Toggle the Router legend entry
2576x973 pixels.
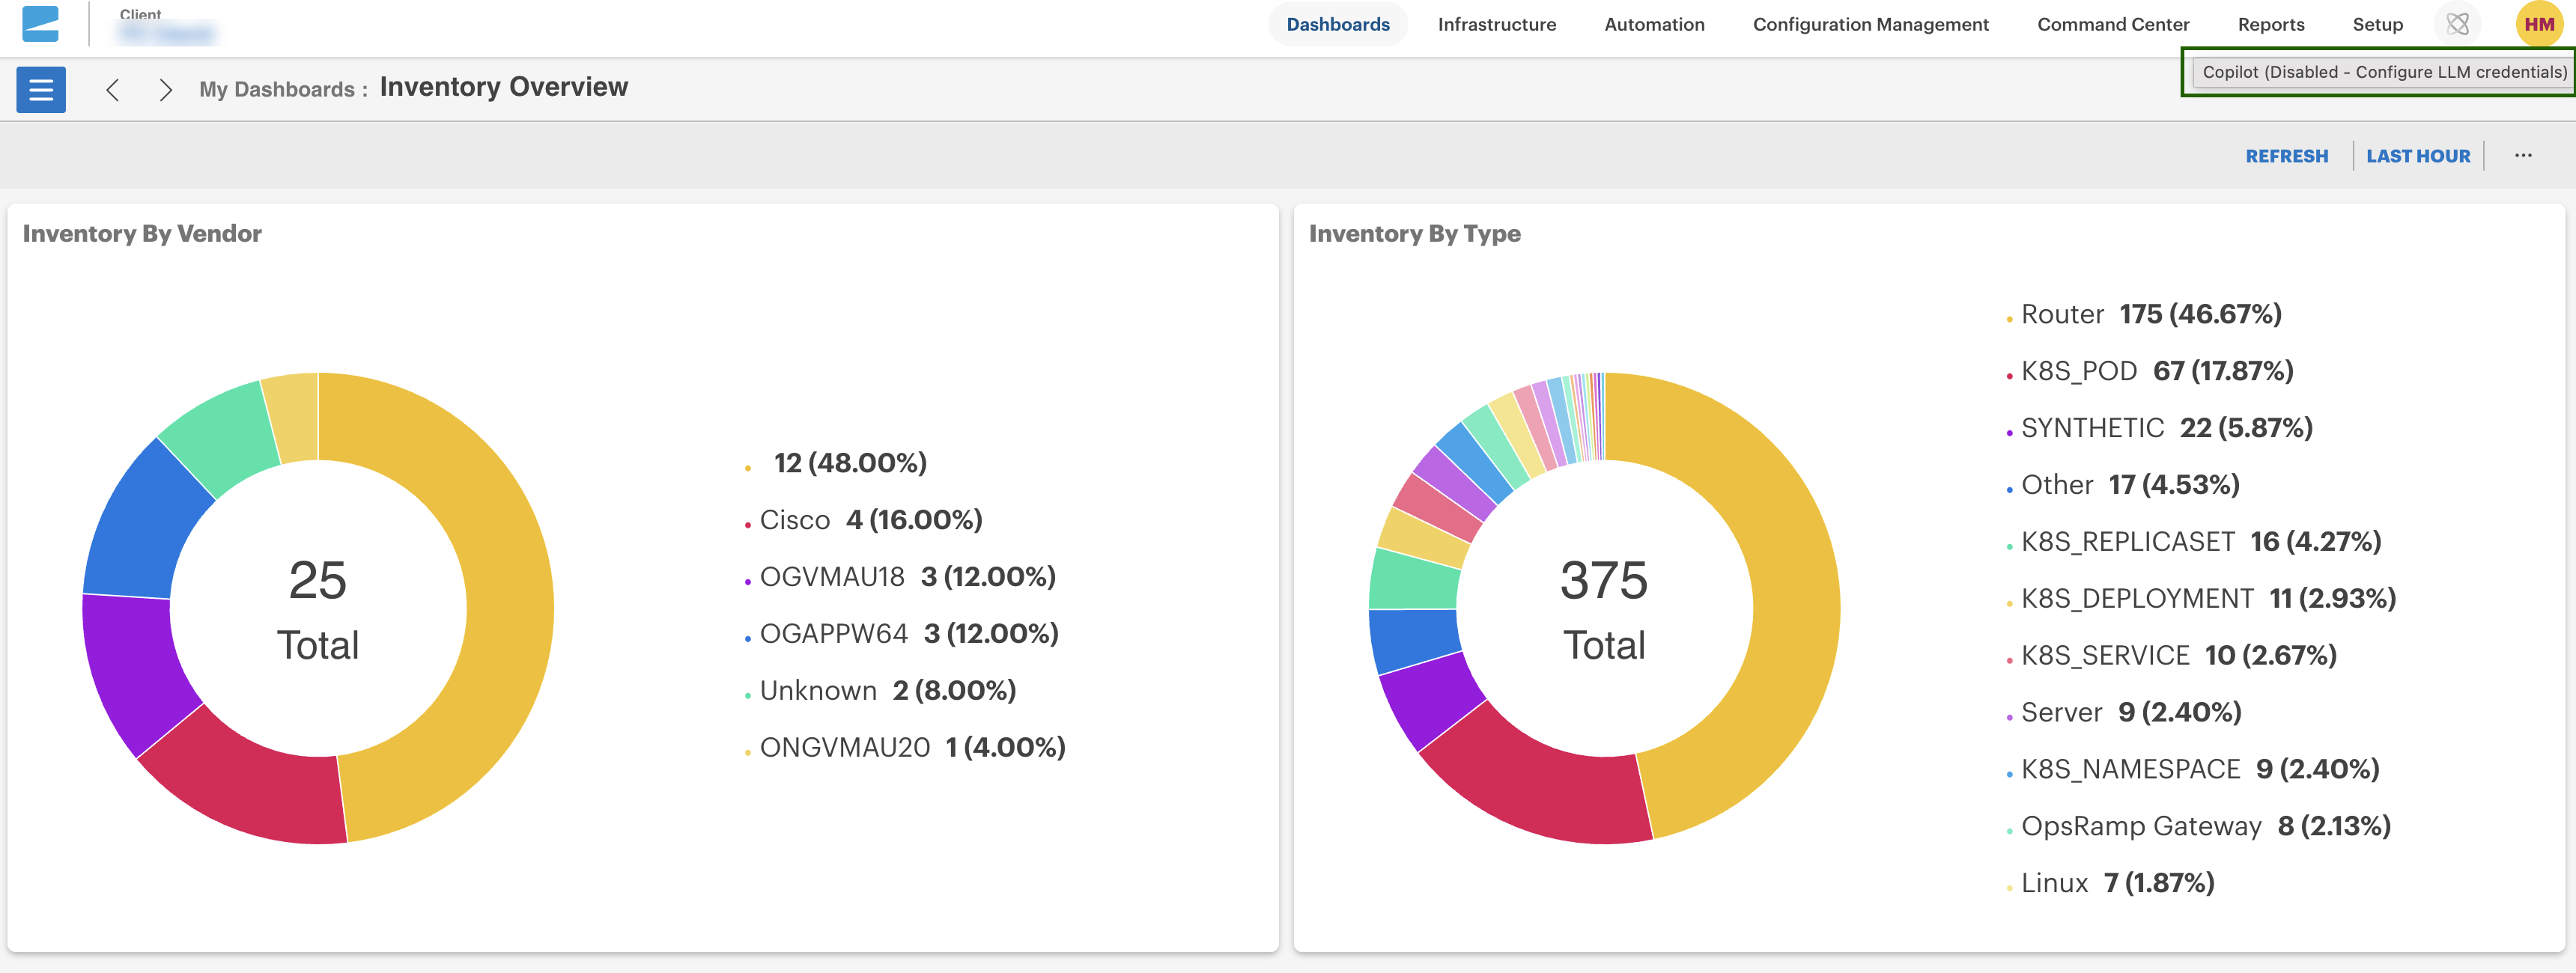click(x=2062, y=315)
